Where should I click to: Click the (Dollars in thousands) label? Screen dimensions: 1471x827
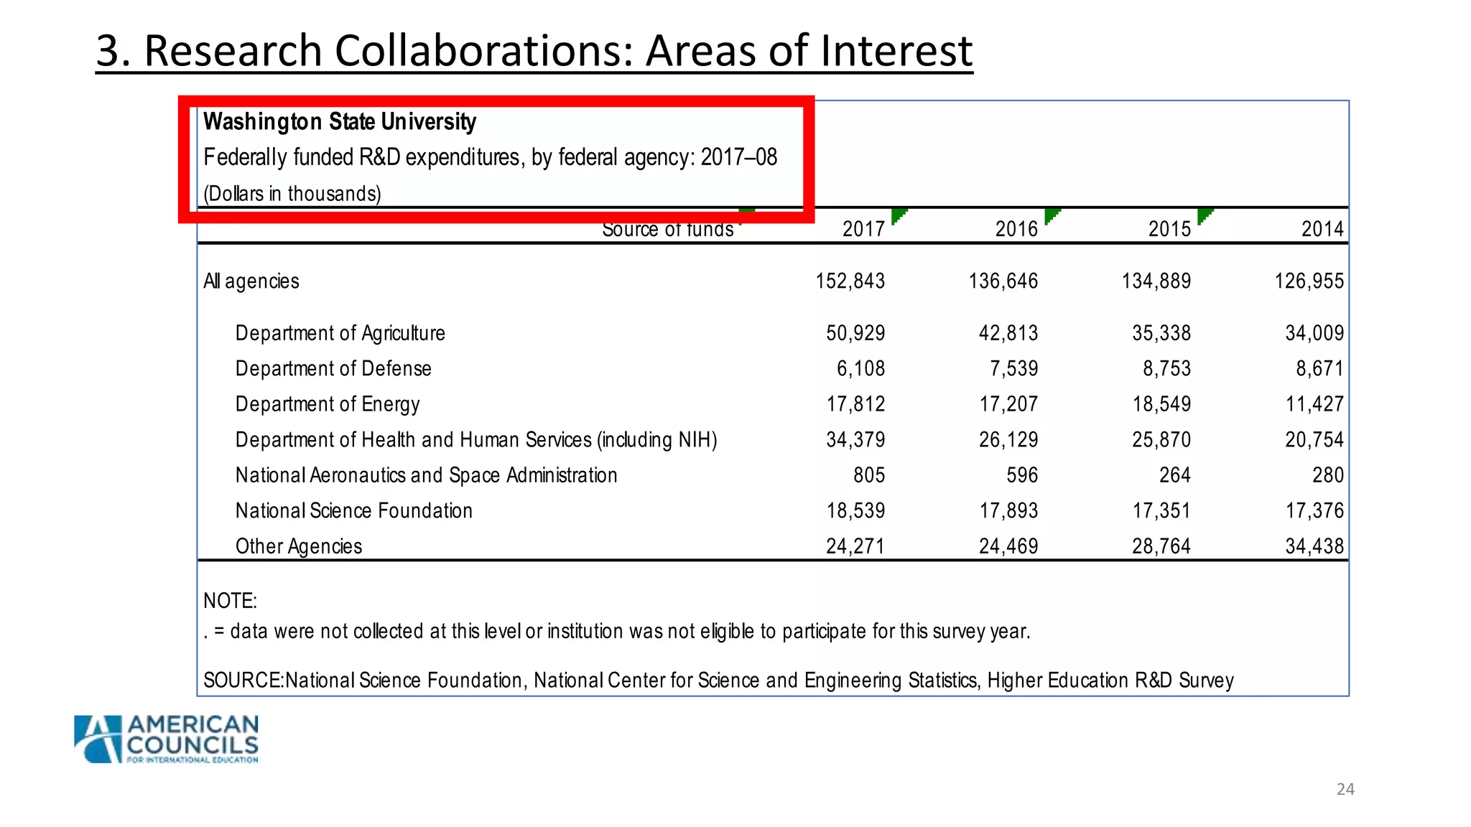(x=292, y=194)
